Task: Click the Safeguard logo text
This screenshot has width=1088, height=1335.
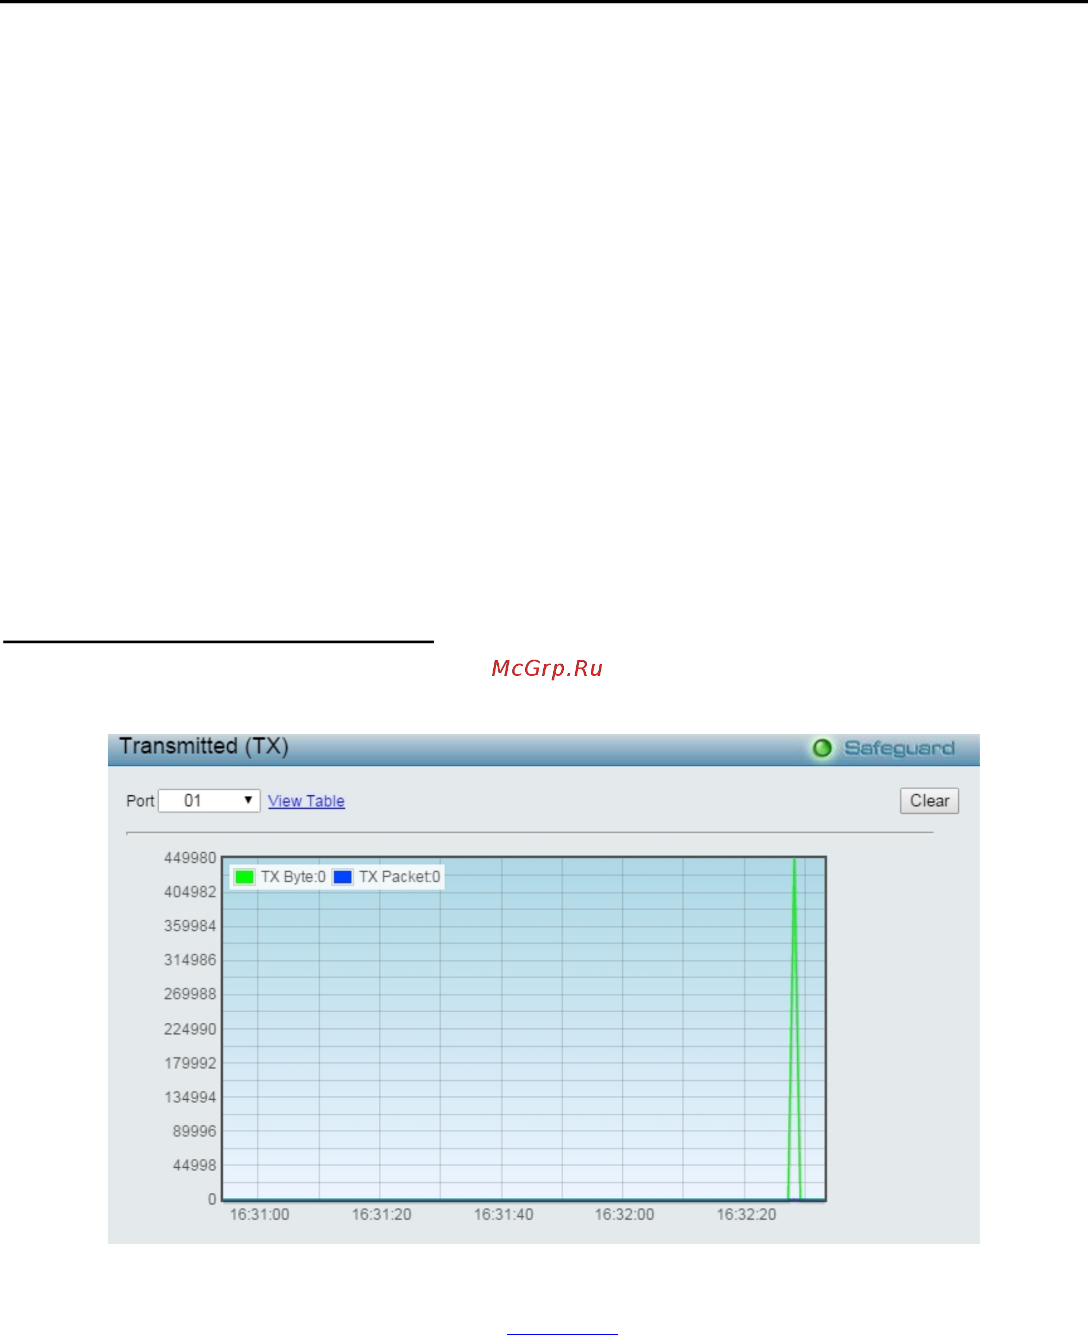Action: click(x=899, y=748)
